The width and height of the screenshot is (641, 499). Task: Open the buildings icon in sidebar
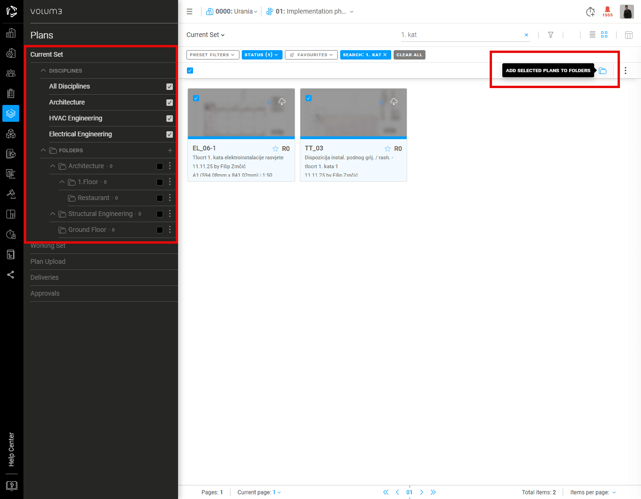coord(11,33)
